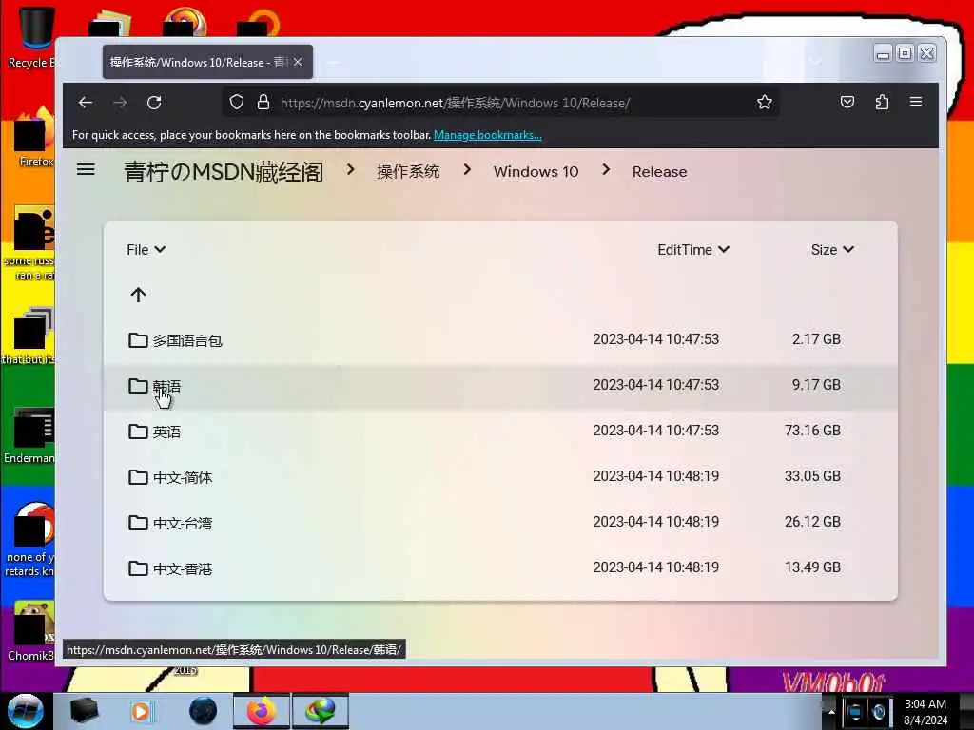Navigate to Windows 10 breadcrumb
Image resolution: width=974 pixels, height=730 pixels.
click(x=536, y=172)
